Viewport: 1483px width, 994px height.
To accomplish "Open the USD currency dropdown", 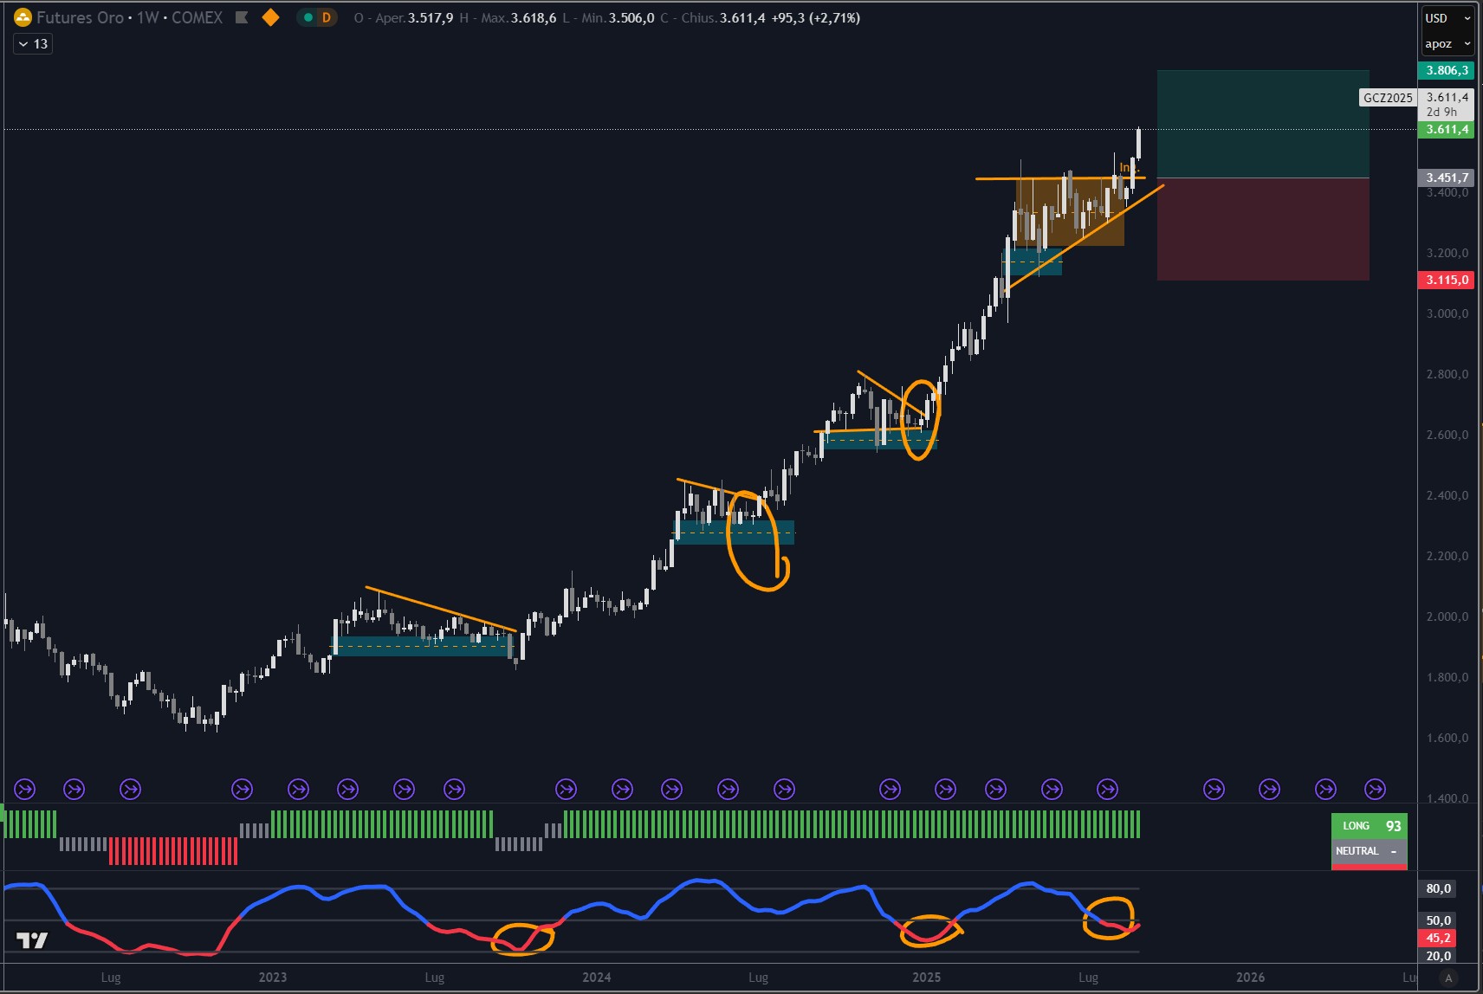I will click(x=1447, y=18).
